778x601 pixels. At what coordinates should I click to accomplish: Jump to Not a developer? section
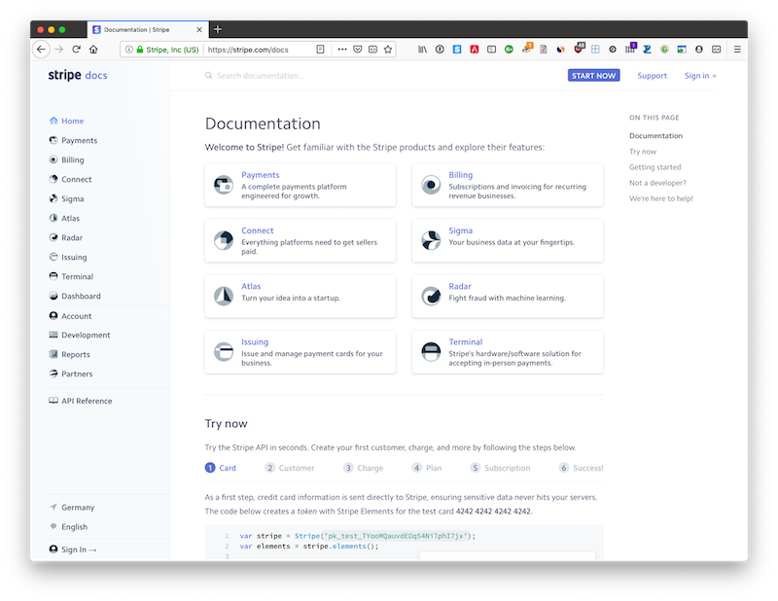pyautogui.click(x=657, y=183)
